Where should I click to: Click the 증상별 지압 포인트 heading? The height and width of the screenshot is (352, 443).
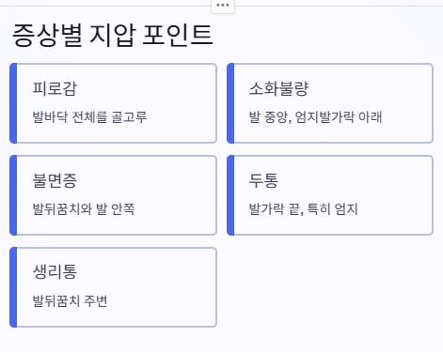click(113, 35)
